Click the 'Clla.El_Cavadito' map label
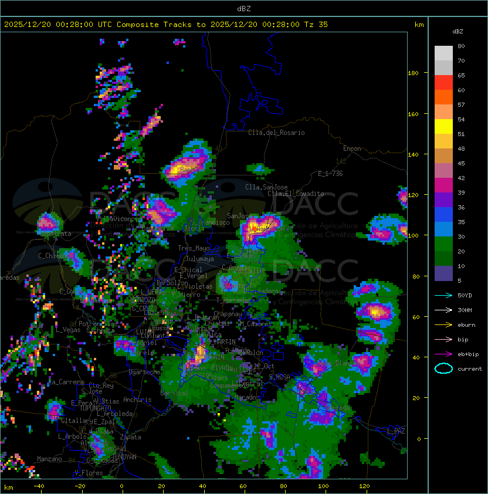 pos(296,194)
